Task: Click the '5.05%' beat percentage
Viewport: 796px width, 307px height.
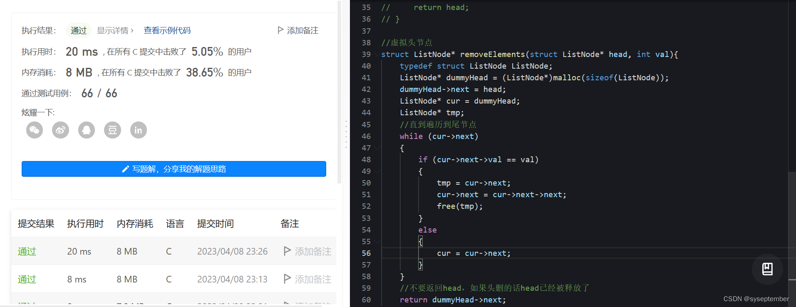Action: pos(207,52)
